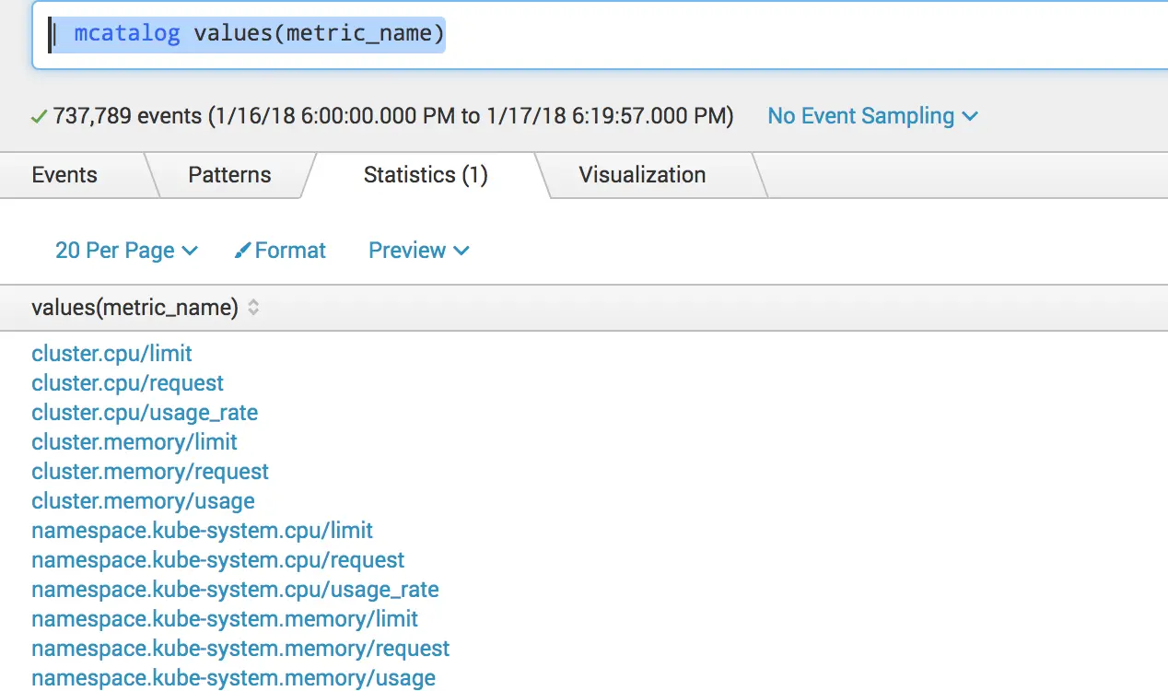
Task: Click namespace.kube-system.cpu/limit link
Action: (202, 531)
